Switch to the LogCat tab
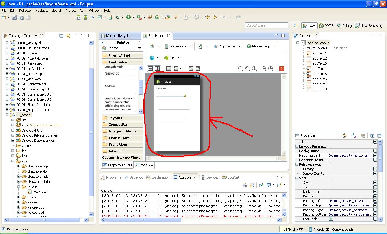387x234 pixels. [230, 177]
